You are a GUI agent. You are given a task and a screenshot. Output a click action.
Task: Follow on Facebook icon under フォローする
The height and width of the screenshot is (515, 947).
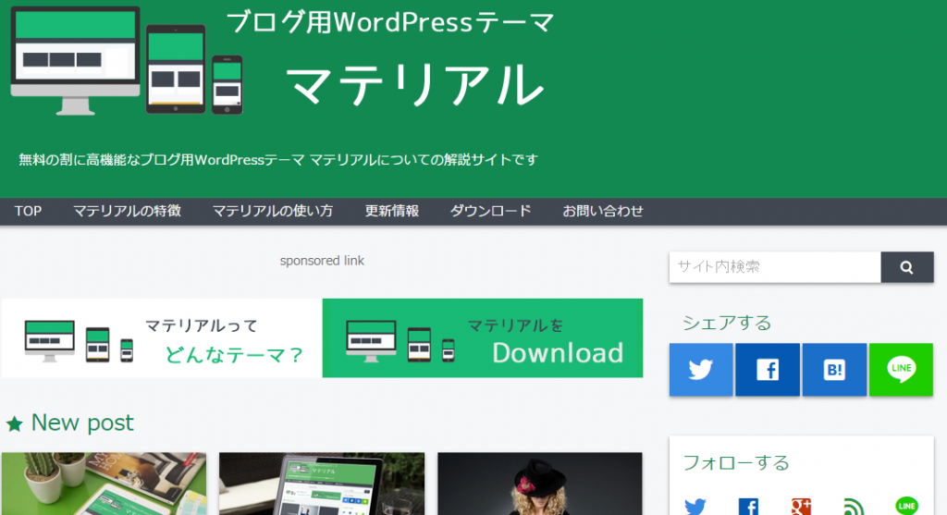tap(748, 507)
